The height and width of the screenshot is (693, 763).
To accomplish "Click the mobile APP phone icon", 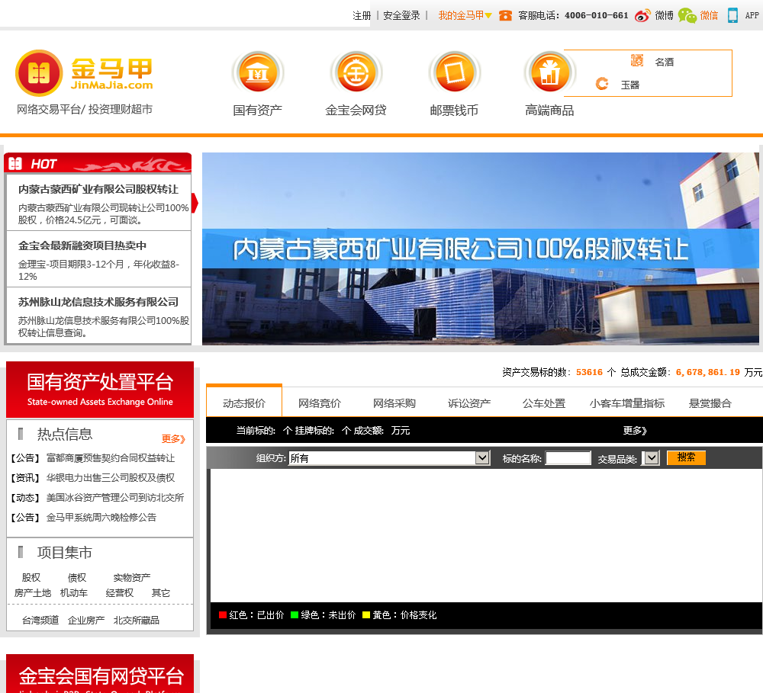I will [x=732, y=15].
